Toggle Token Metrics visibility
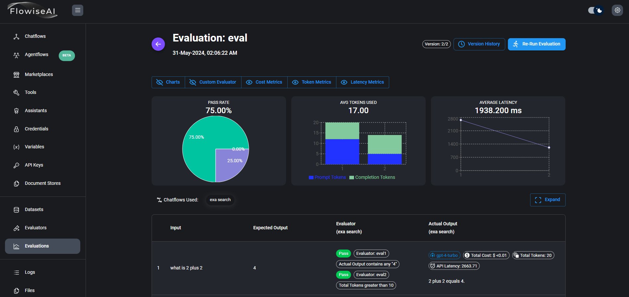The width and height of the screenshot is (629, 297). [312, 82]
